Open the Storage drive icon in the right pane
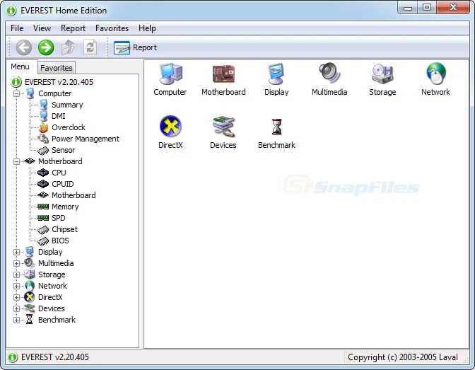The image size is (475, 370). (382, 79)
